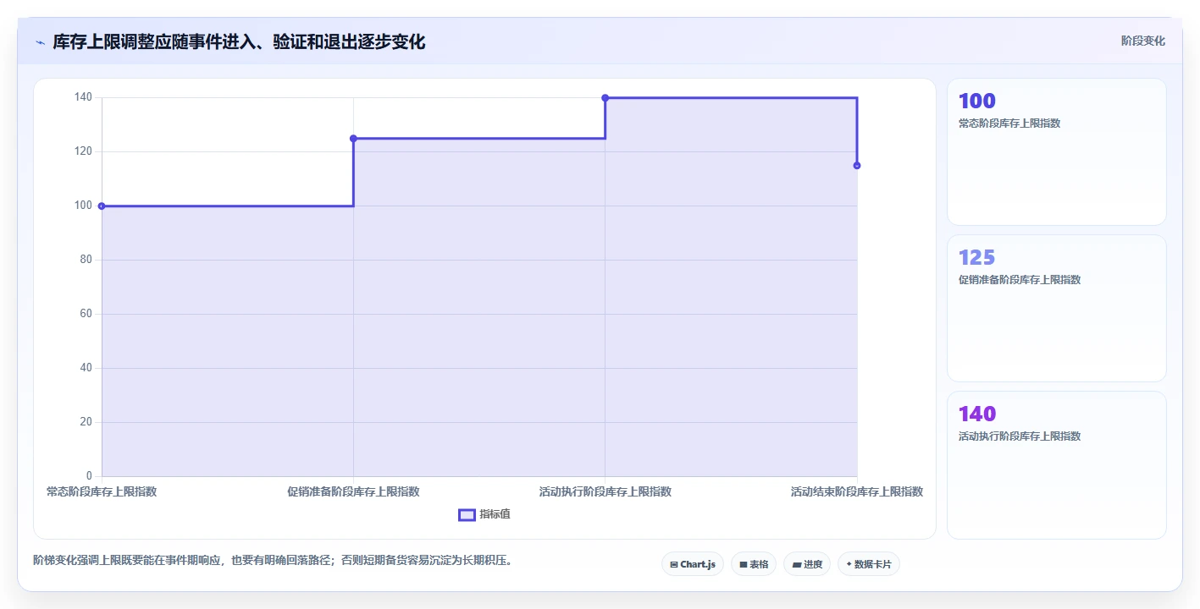The height and width of the screenshot is (609, 1200).
Task: Click y-axis tick label 80
Action: [x=86, y=260]
